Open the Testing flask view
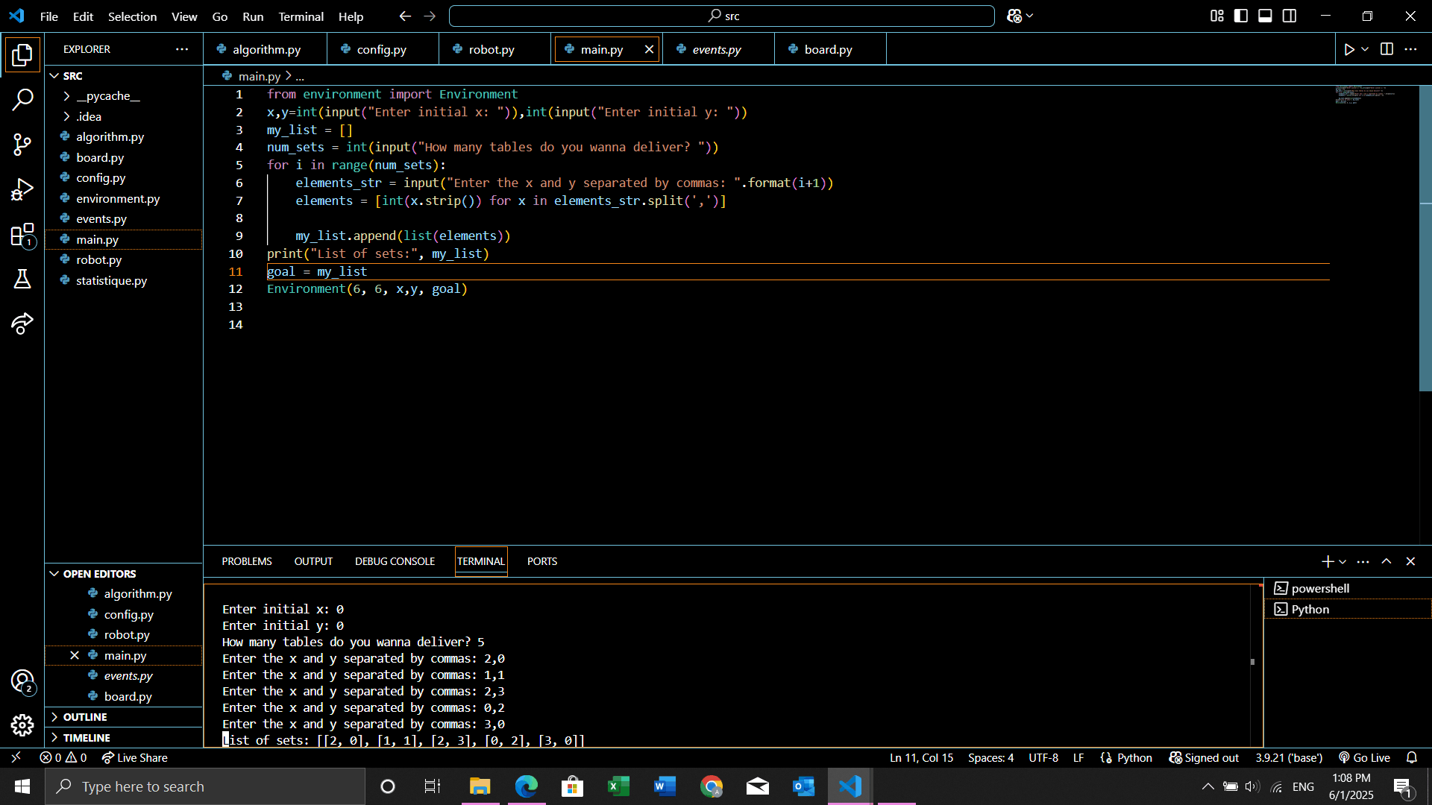Image resolution: width=1432 pixels, height=805 pixels. coord(22,280)
